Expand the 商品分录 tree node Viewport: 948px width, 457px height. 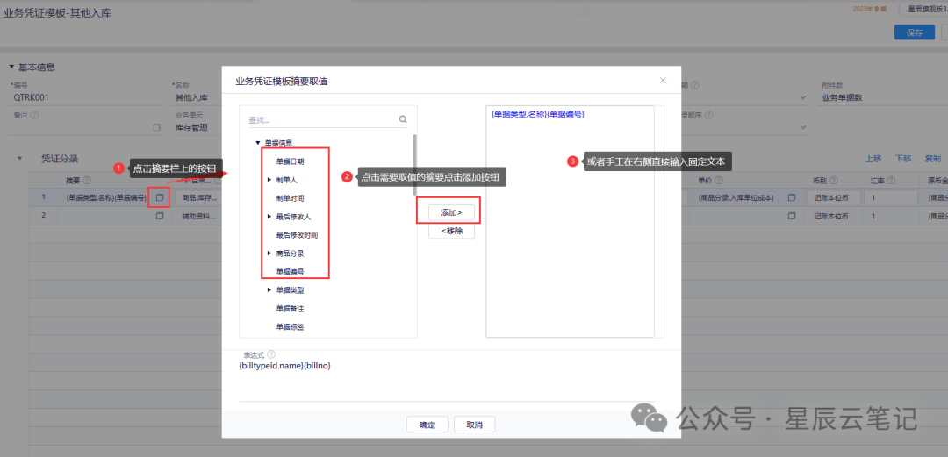[269, 253]
